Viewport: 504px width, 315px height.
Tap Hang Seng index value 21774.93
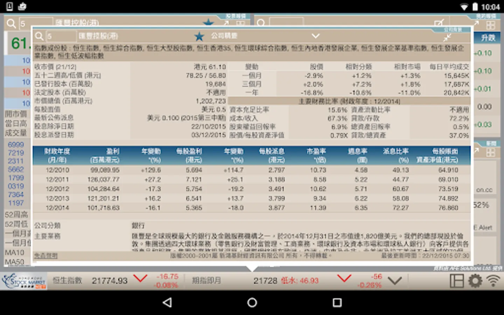[110, 281]
